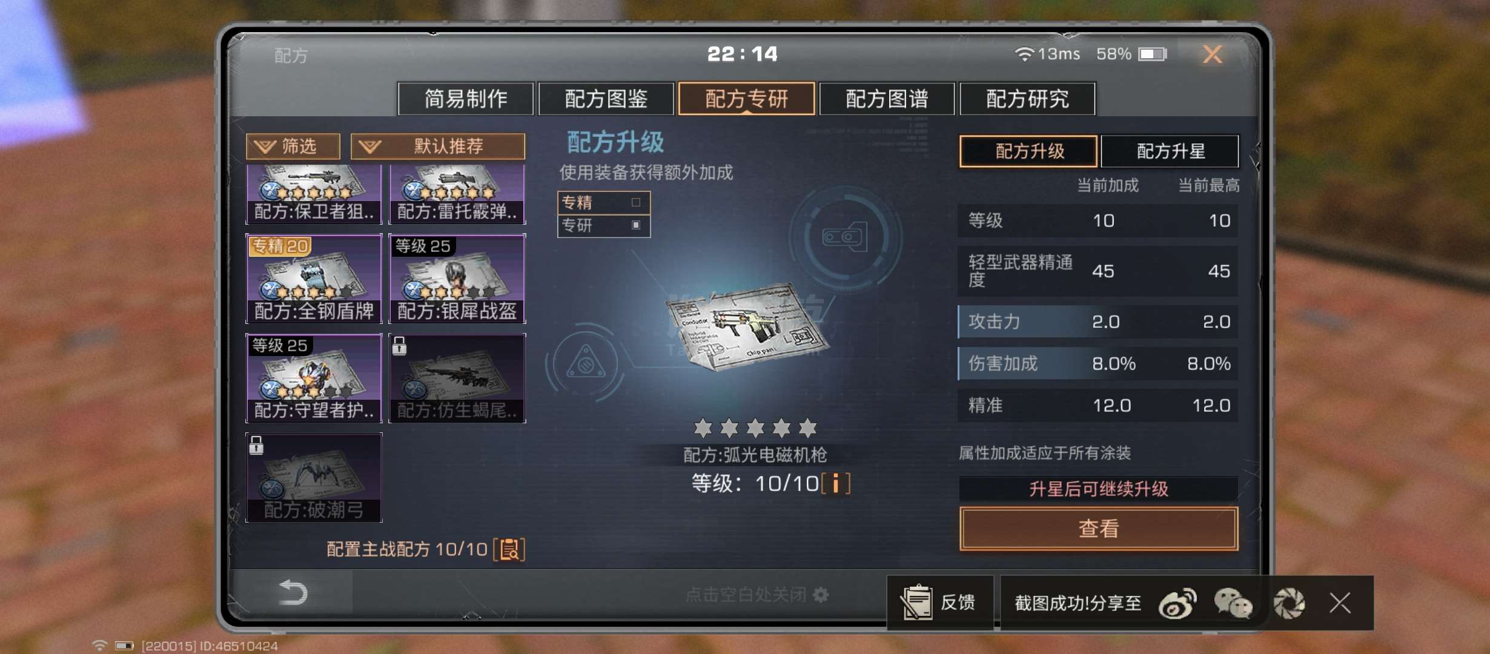Open the 默认推荐 sort dropdown
Image resolution: width=1490 pixels, height=654 pixels.
(x=438, y=146)
